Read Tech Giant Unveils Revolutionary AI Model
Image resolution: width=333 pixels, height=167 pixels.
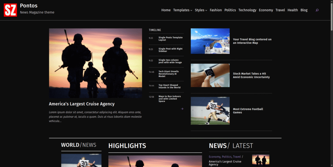[x=168, y=74]
